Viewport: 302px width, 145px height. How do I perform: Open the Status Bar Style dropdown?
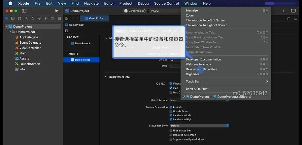click(x=199, y=126)
